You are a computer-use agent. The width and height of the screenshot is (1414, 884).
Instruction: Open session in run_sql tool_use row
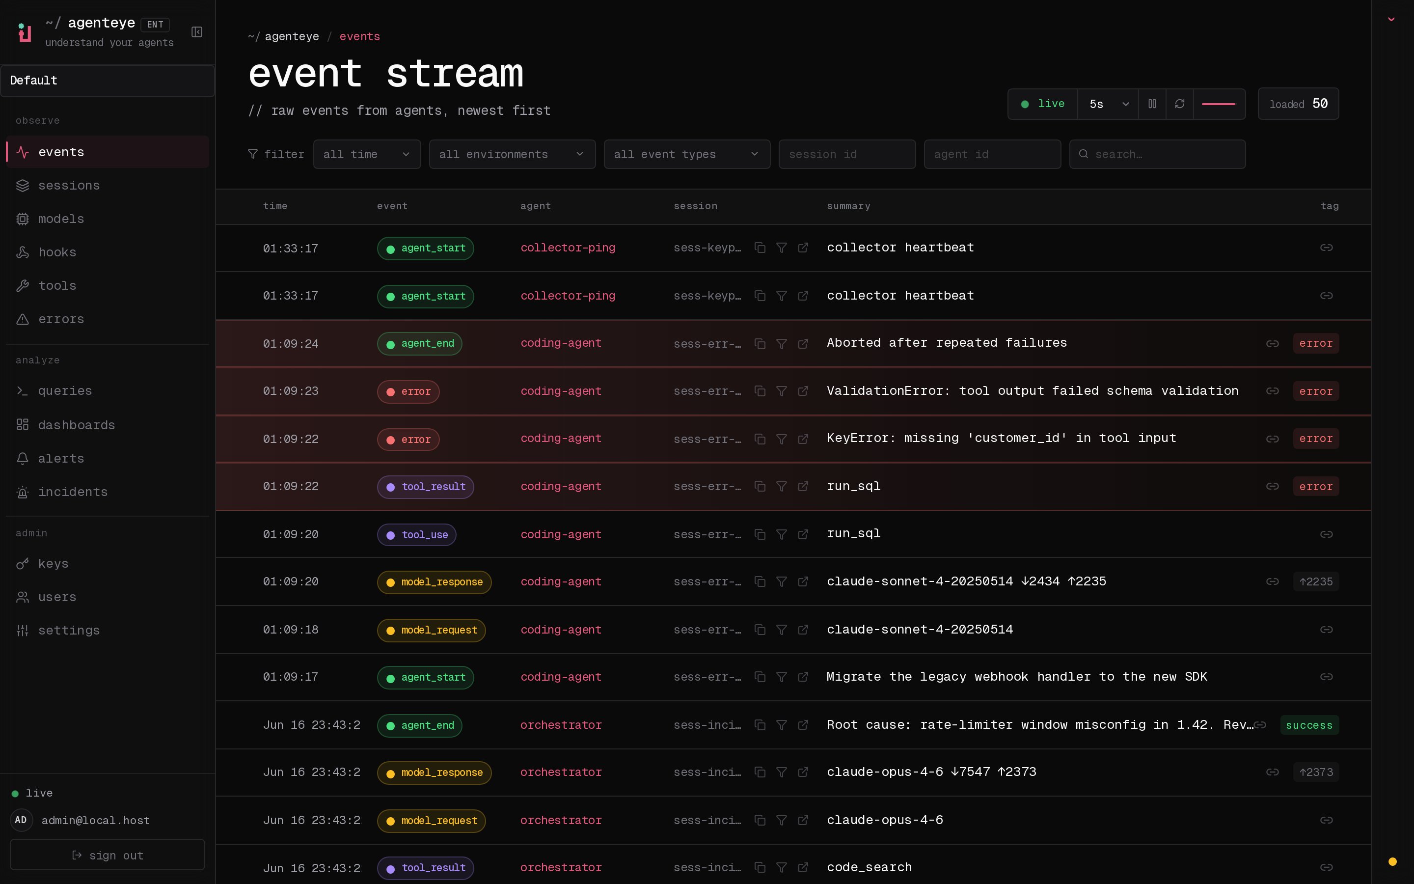[803, 534]
